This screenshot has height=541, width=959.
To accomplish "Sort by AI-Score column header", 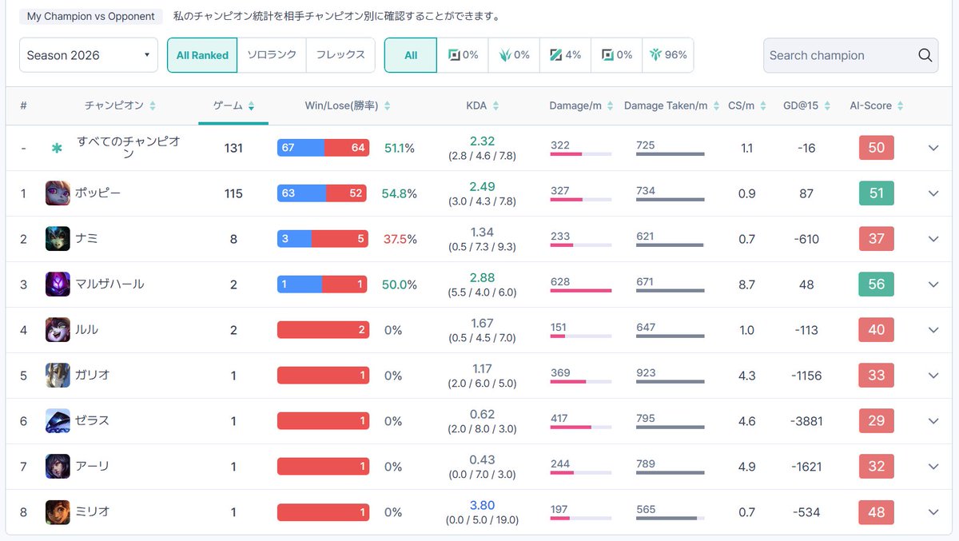I will 876,105.
